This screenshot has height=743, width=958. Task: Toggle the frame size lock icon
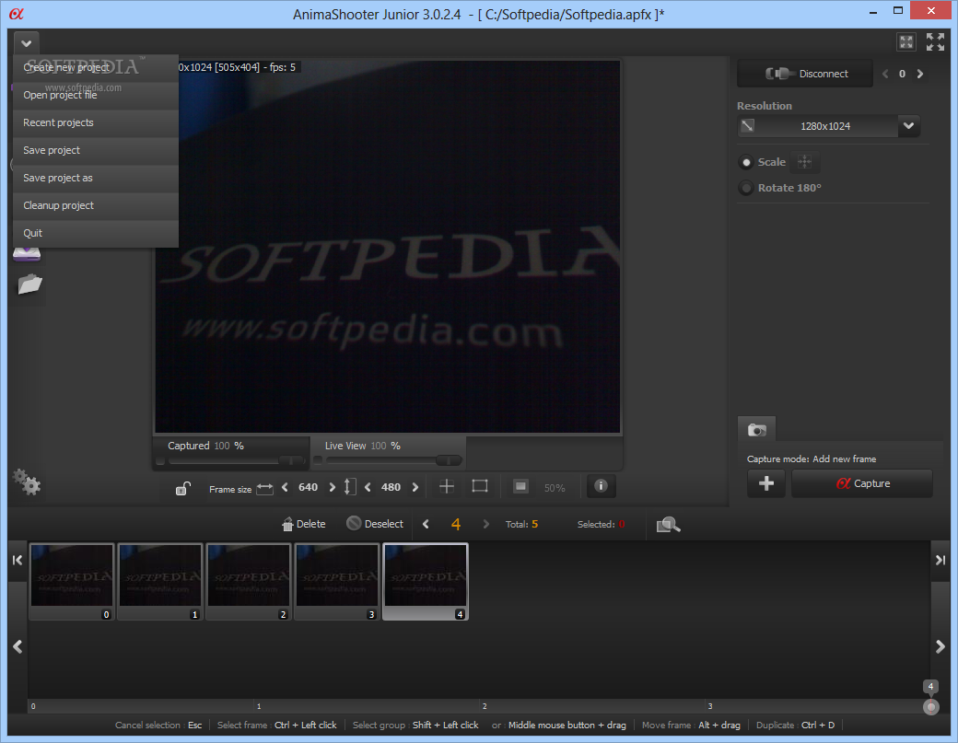182,488
